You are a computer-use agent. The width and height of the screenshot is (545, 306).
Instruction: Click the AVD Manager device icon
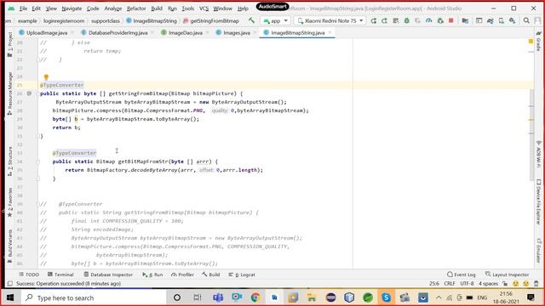502,20
